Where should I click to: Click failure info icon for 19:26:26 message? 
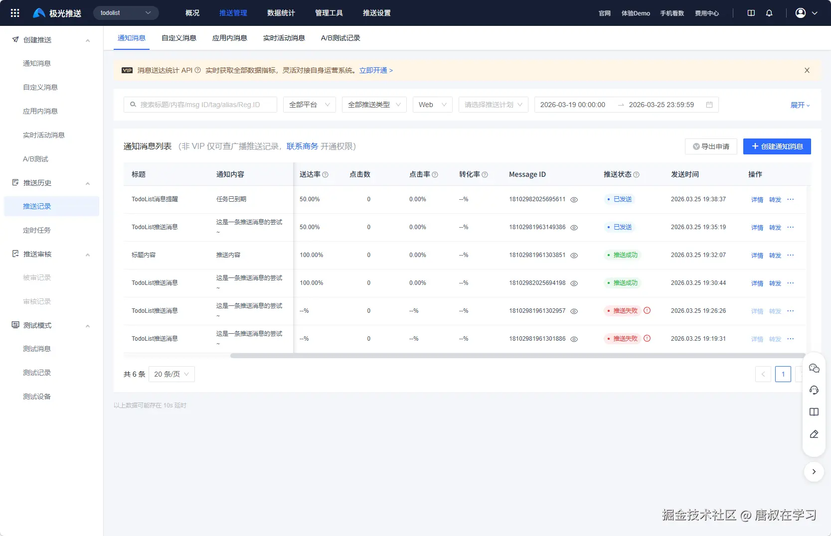[647, 310]
